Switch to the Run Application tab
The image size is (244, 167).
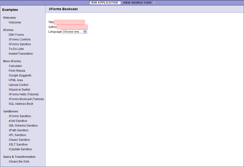105,2
